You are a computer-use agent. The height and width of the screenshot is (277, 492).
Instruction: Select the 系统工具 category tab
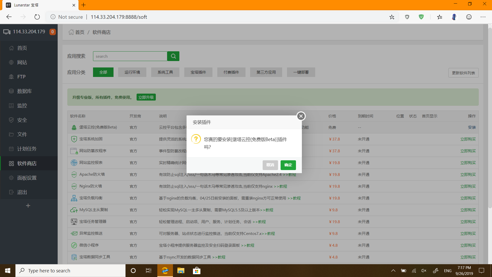[x=165, y=72]
